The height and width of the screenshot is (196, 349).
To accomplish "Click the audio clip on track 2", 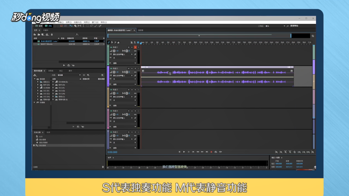I will click(217, 77).
